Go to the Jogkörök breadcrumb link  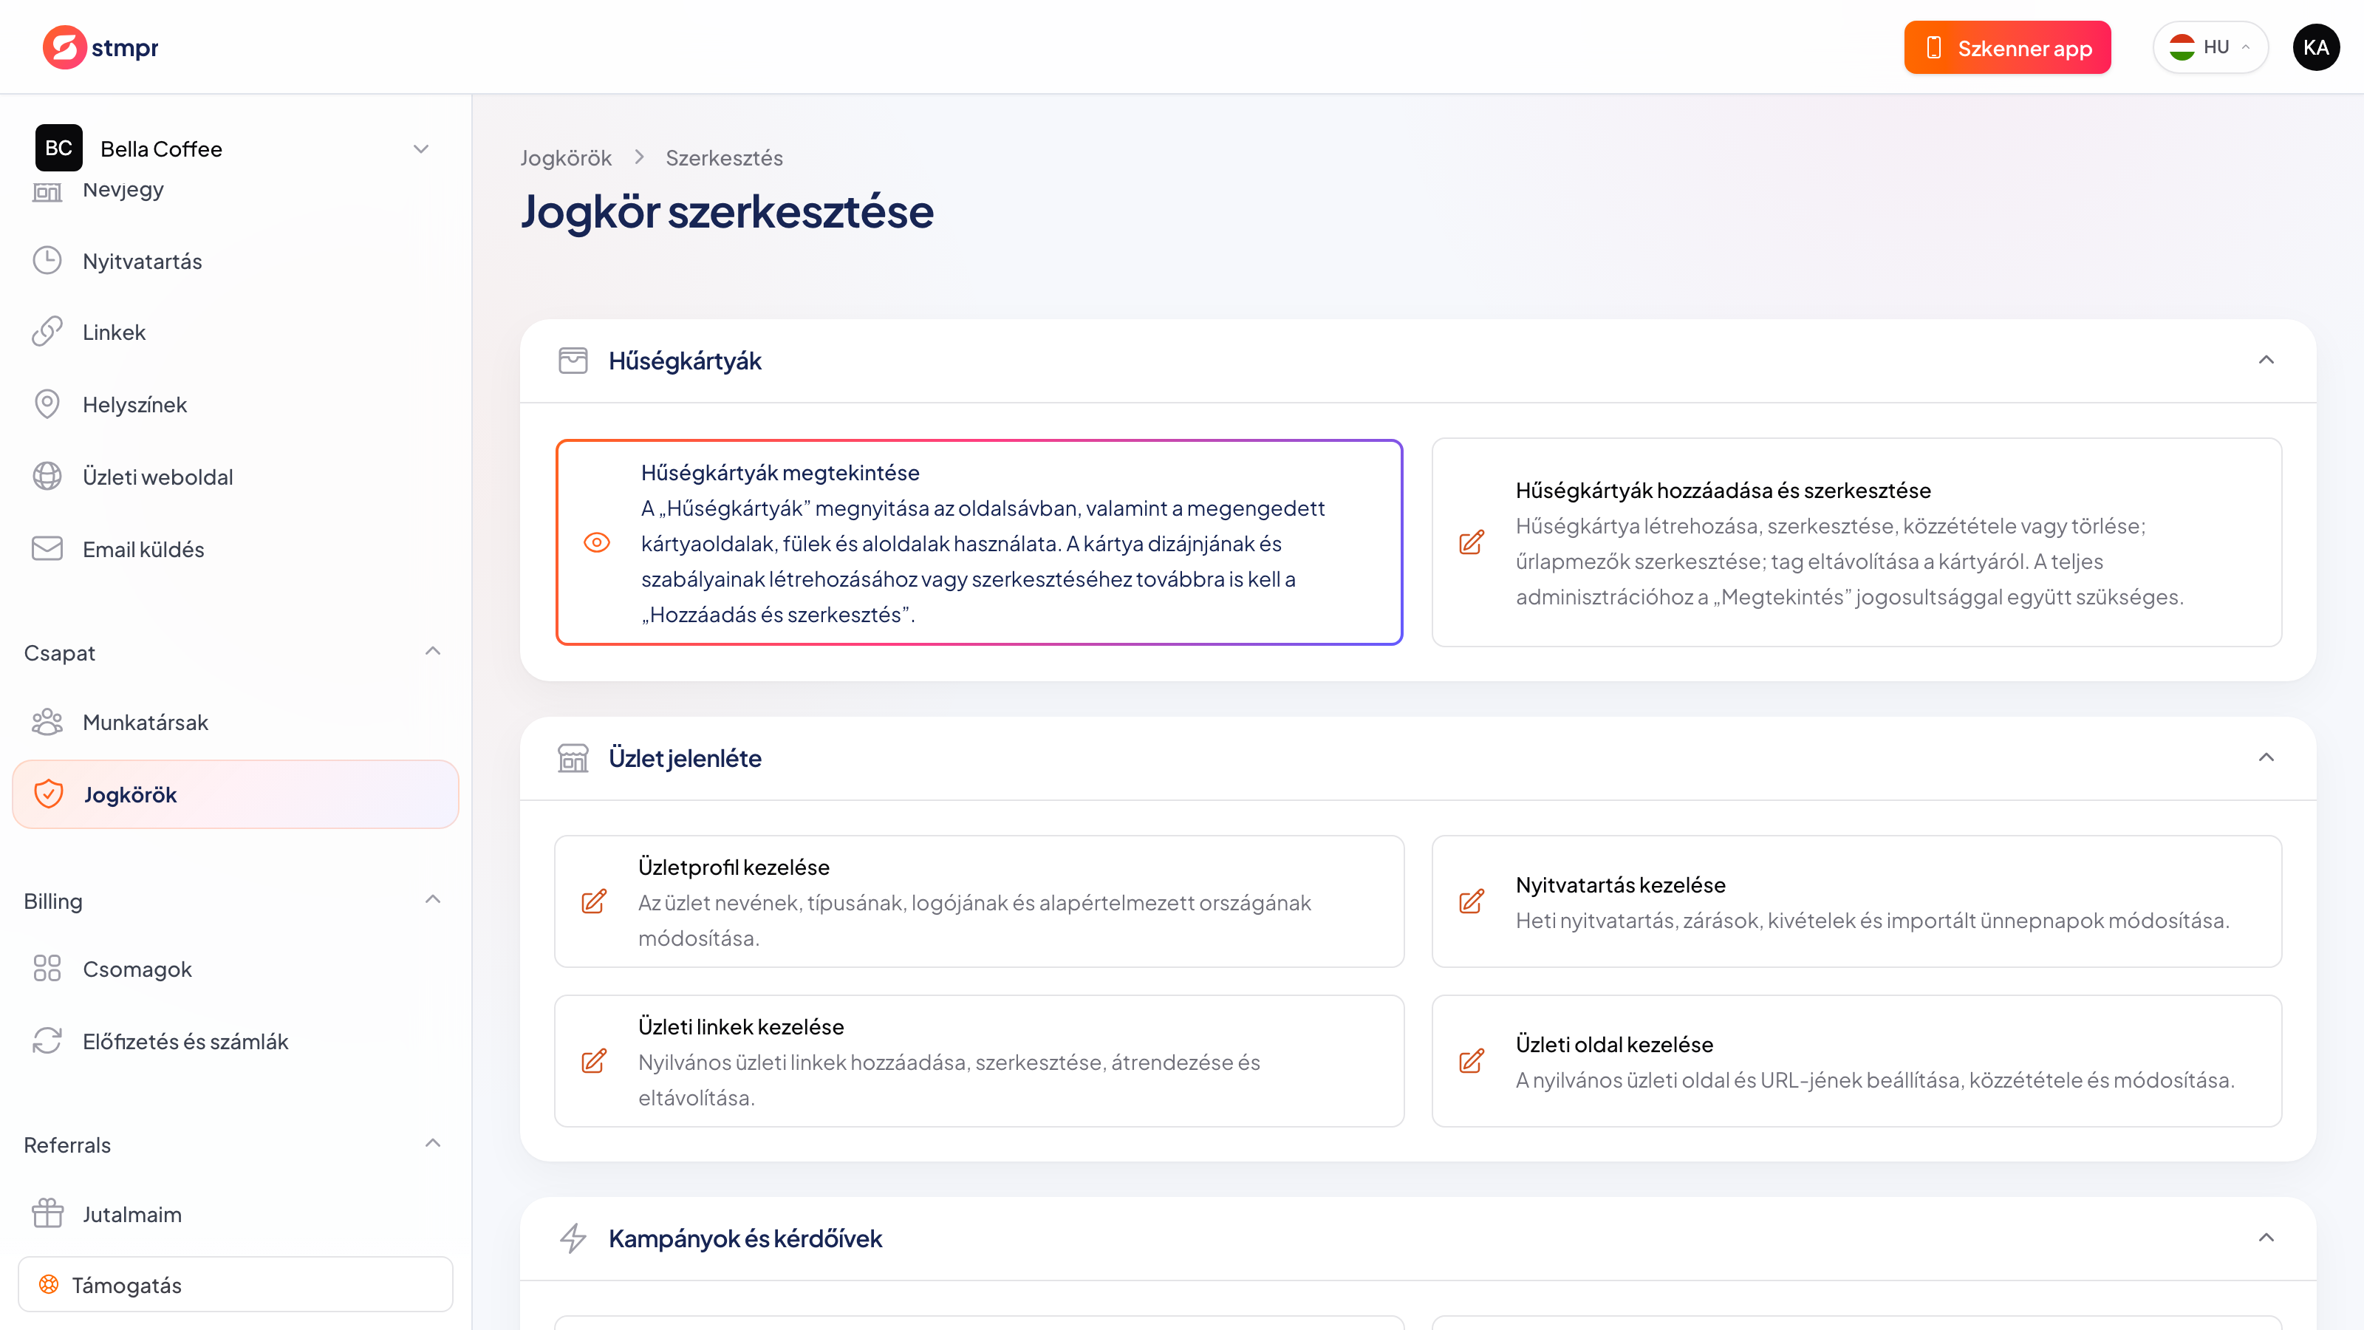(565, 158)
